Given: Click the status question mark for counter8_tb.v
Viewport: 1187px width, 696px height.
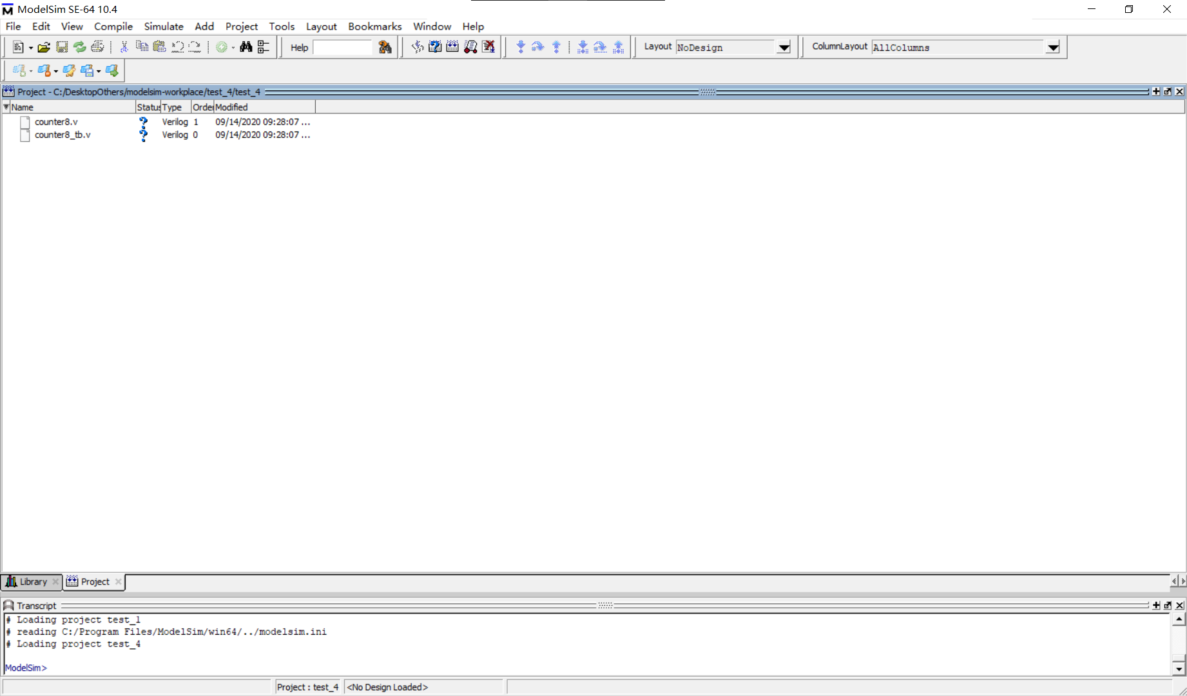Looking at the screenshot, I should [143, 135].
